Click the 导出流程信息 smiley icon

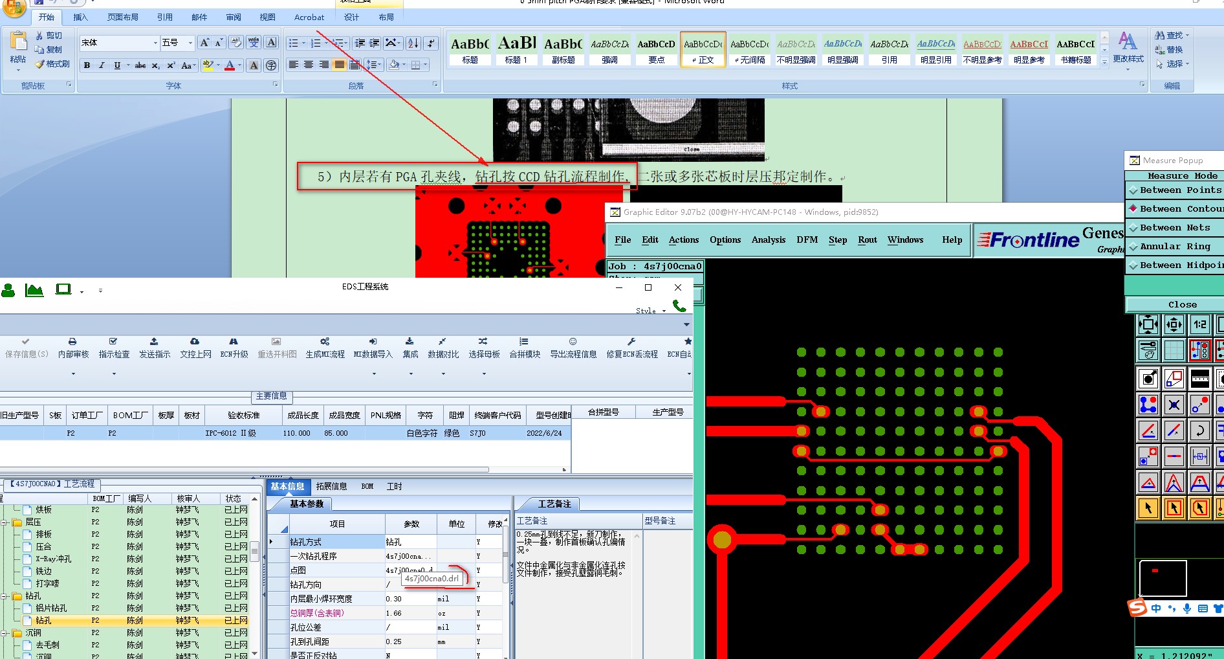[x=573, y=341]
